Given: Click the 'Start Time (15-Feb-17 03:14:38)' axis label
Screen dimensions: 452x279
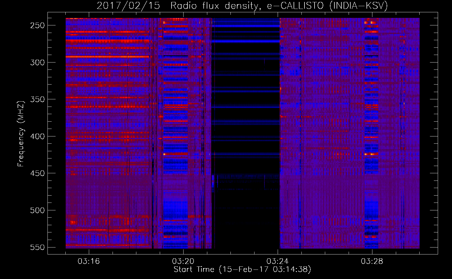Looking at the screenshot, I should pos(242,270).
